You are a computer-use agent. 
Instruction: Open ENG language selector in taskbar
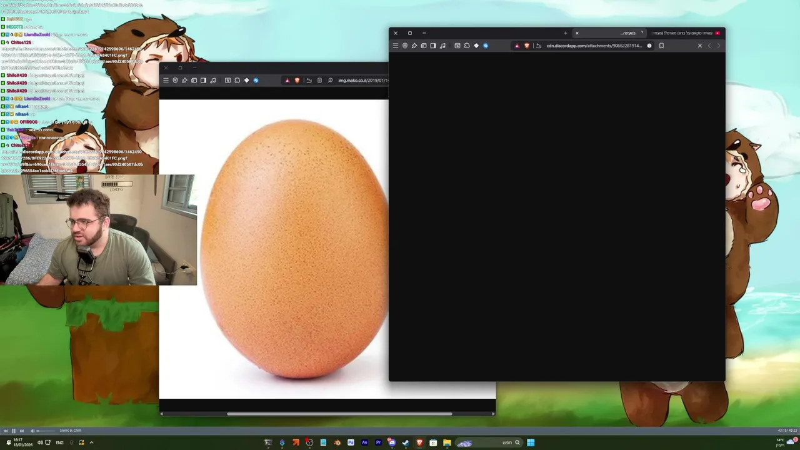pyautogui.click(x=60, y=442)
